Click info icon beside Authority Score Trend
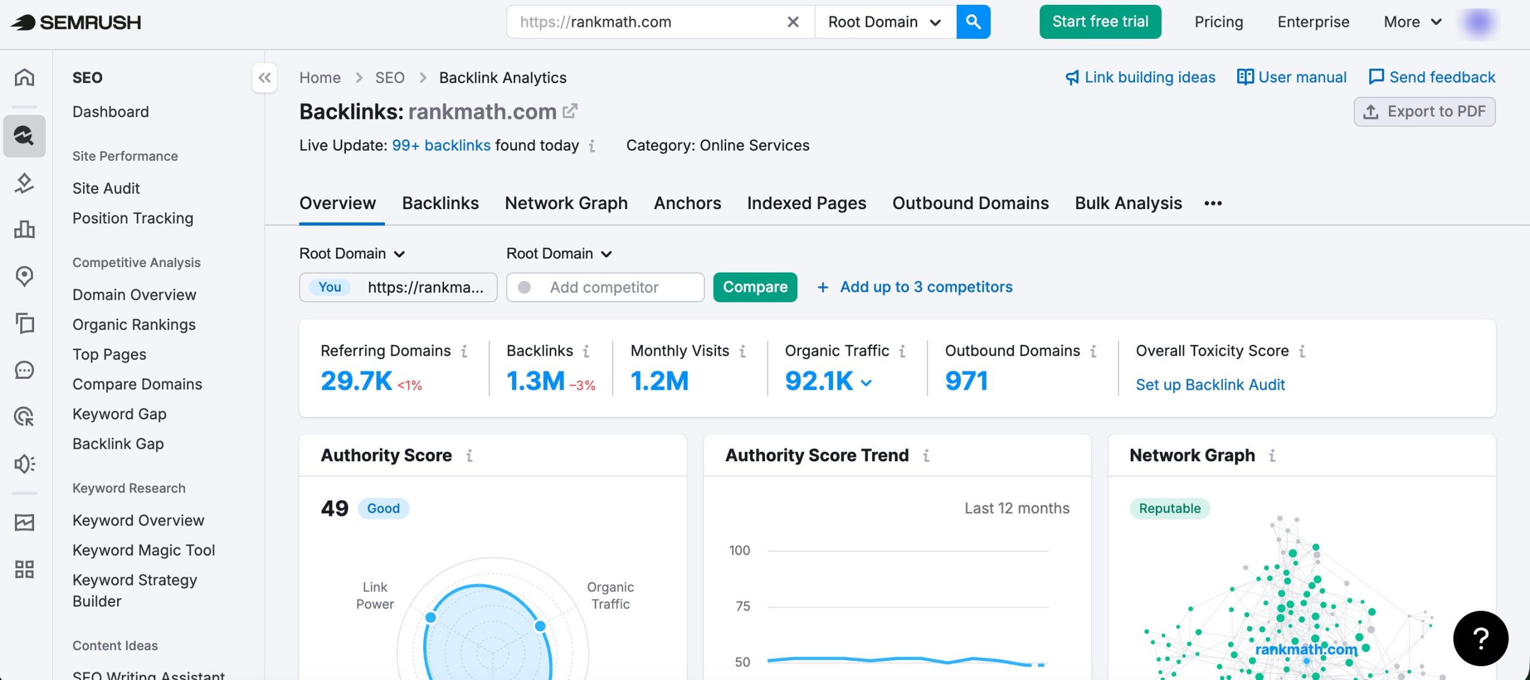1530x680 pixels. tap(926, 456)
